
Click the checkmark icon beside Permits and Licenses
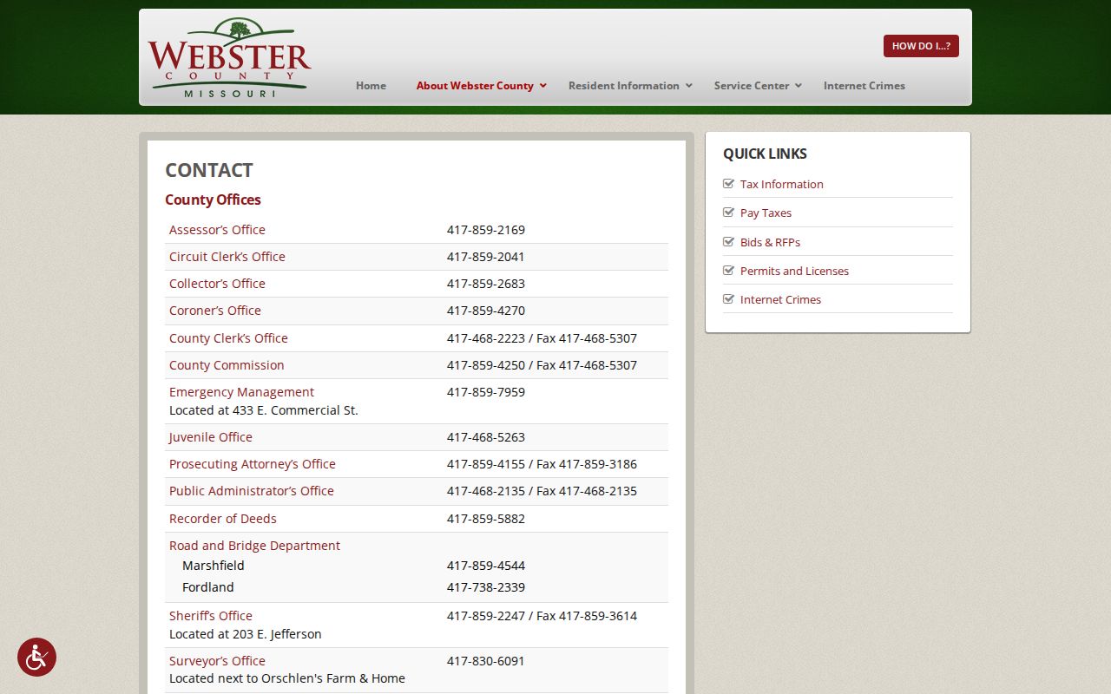click(x=729, y=270)
